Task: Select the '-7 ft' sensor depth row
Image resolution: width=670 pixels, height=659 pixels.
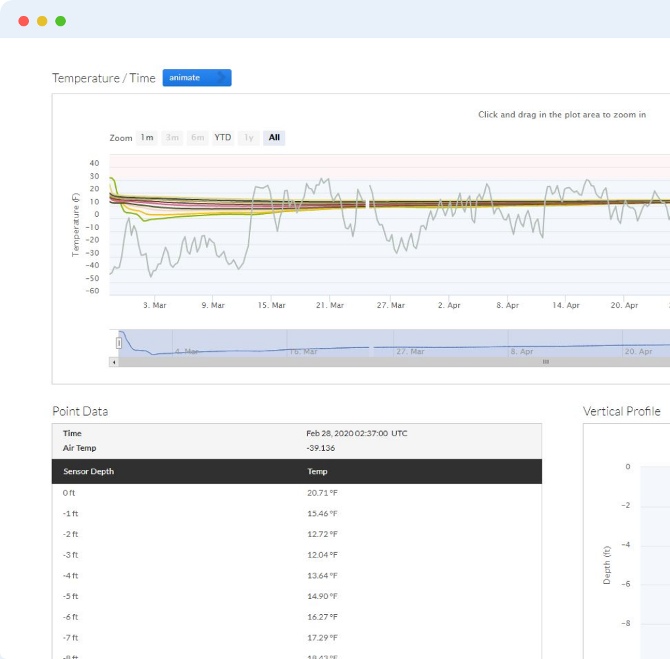Action: coord(297,638)
